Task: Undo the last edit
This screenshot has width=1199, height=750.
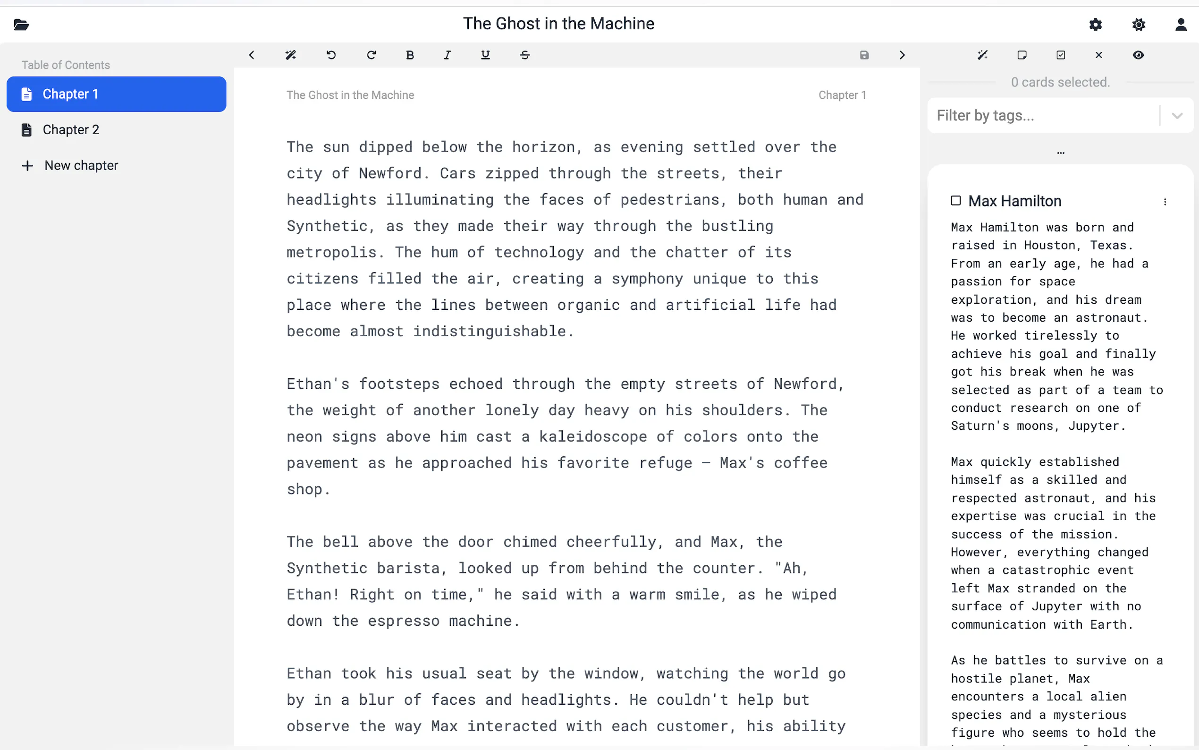Action: tap(331, 55)
